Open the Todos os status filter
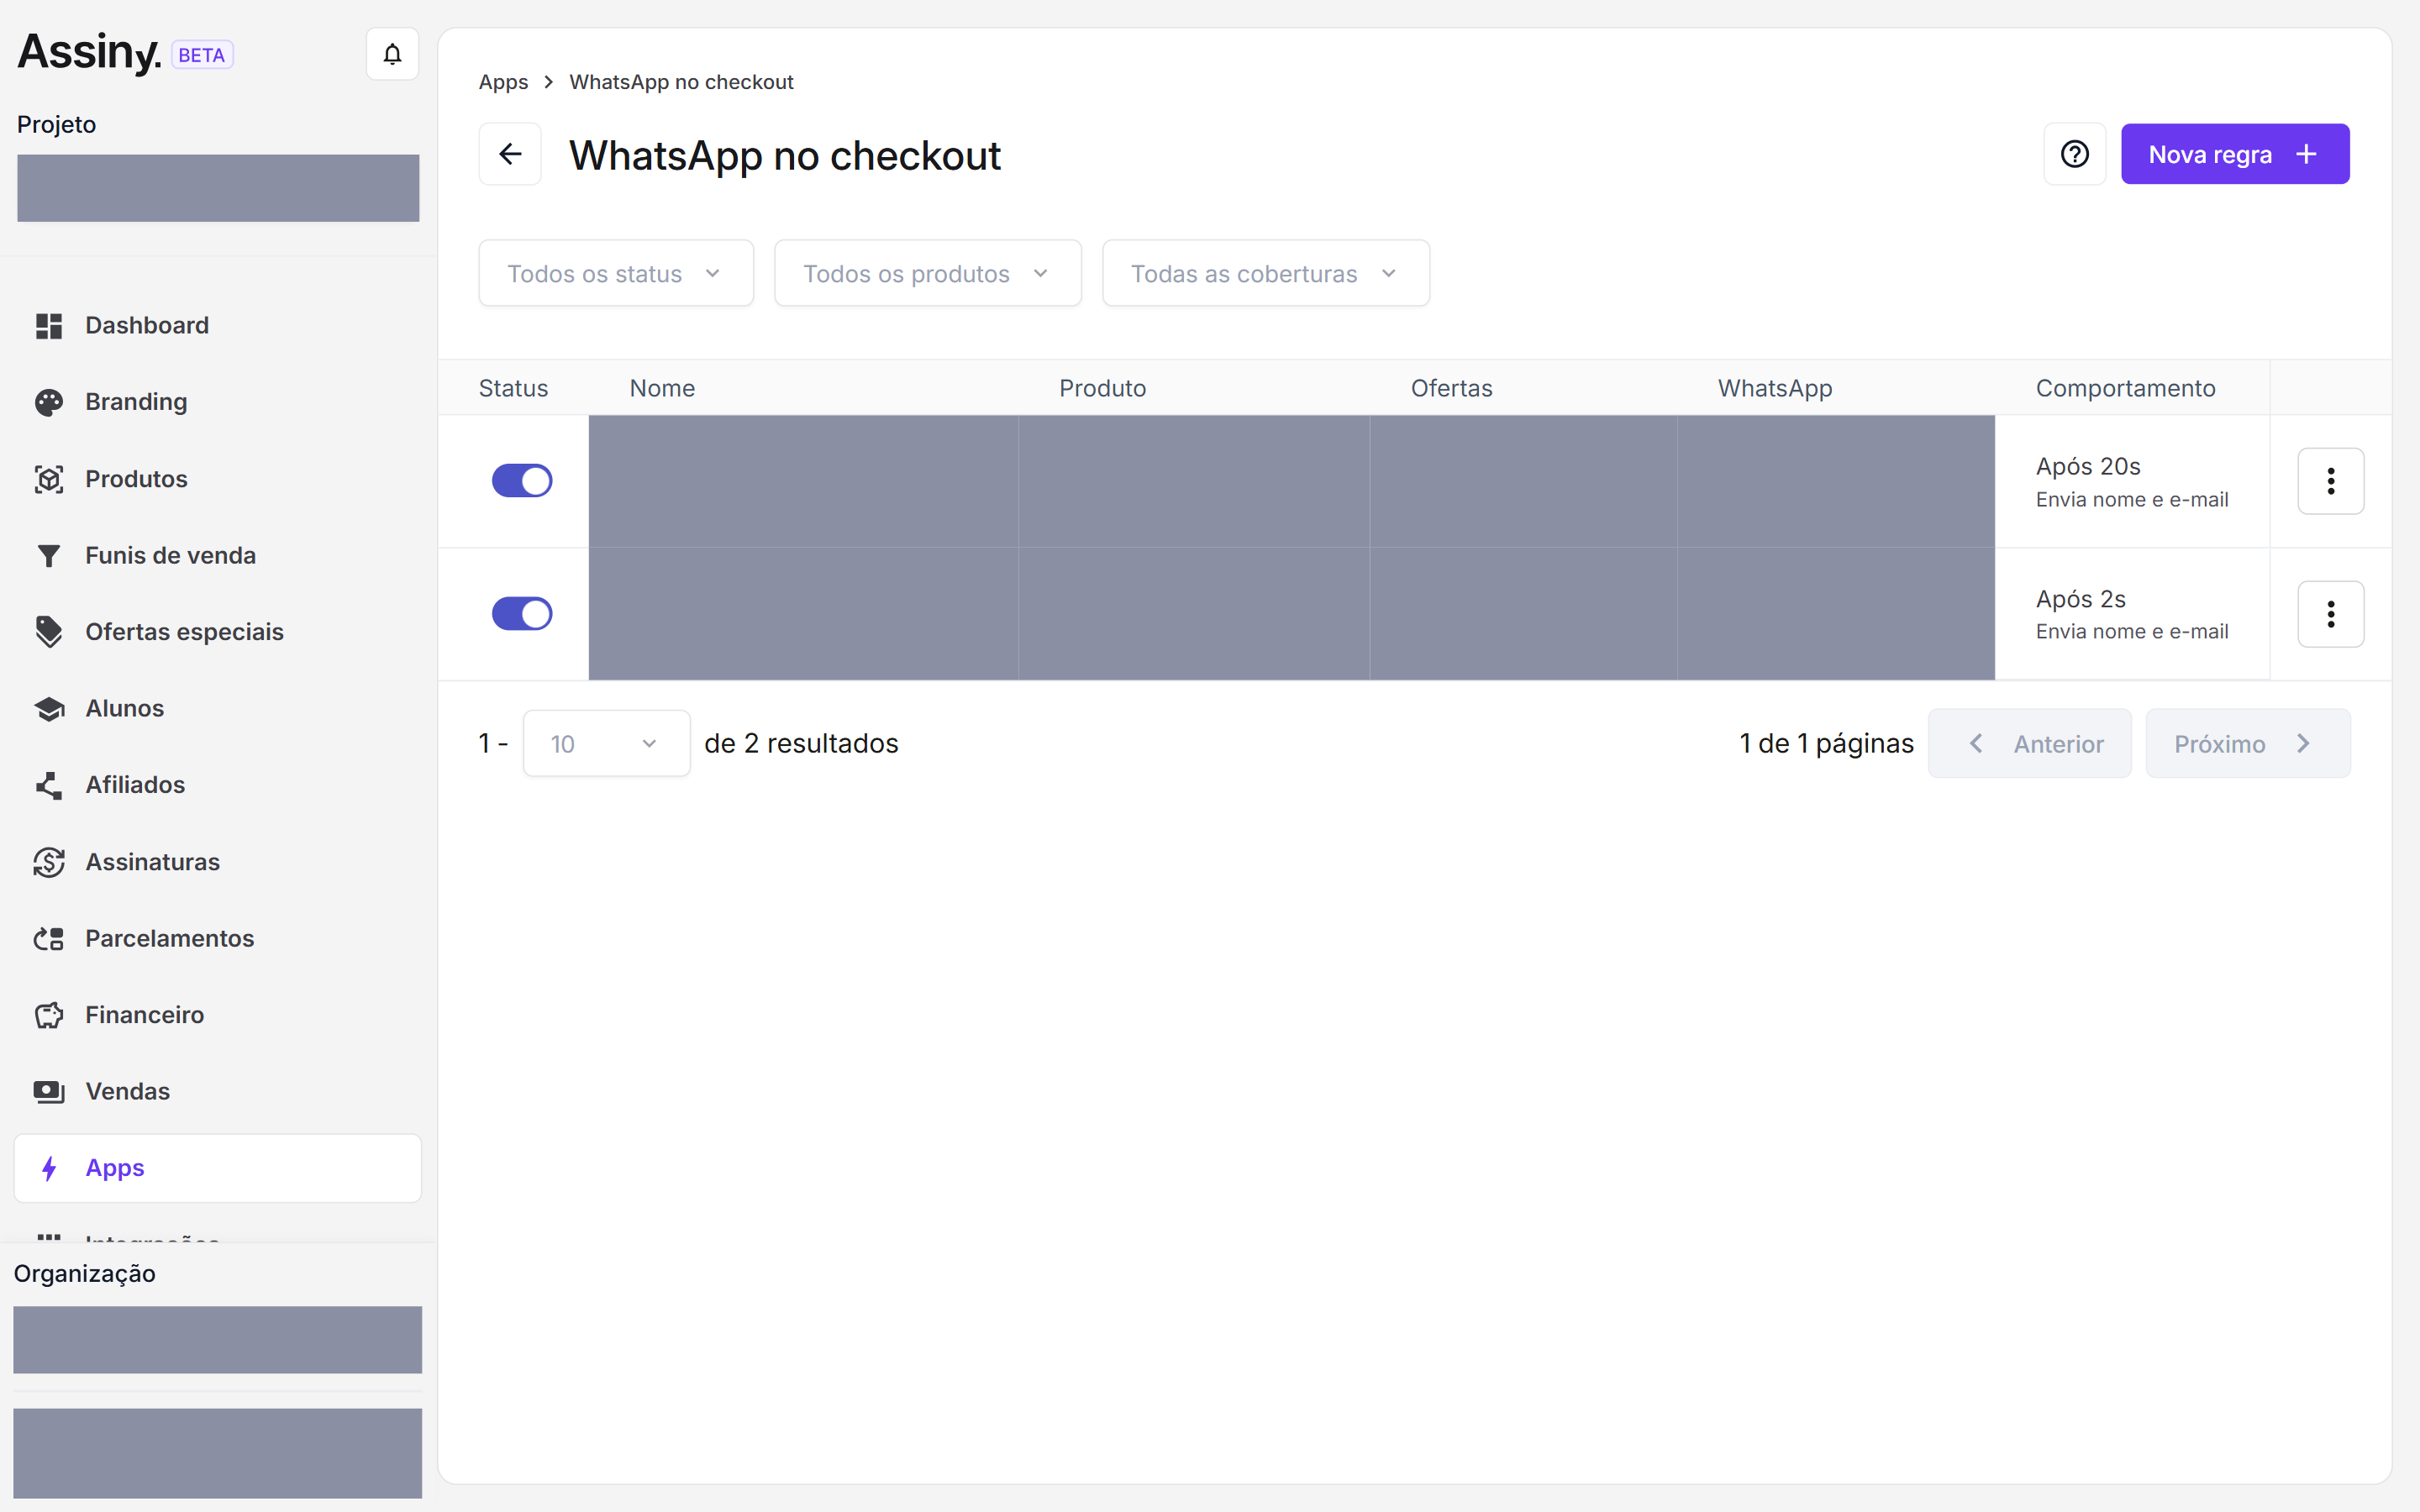The height and width of the screenshot is (1512, 2420). click(616, 273)
